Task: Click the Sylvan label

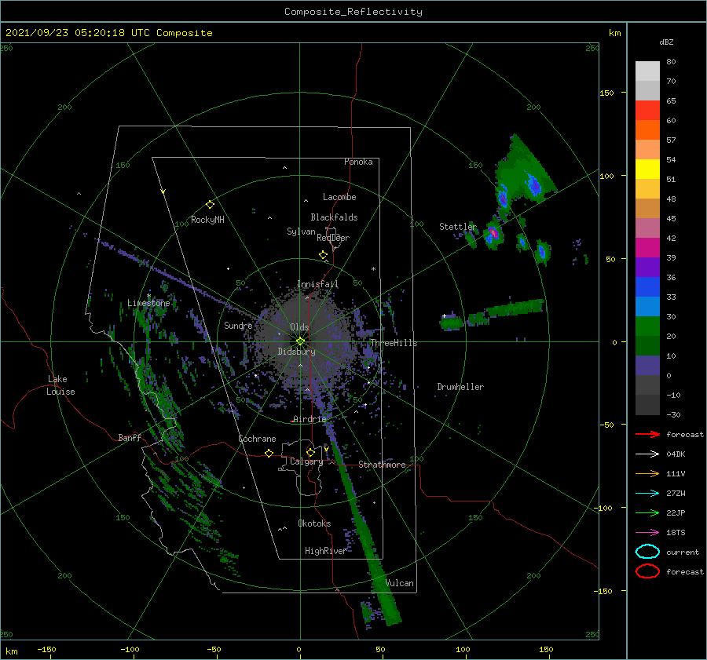Action: coord(301,232)
